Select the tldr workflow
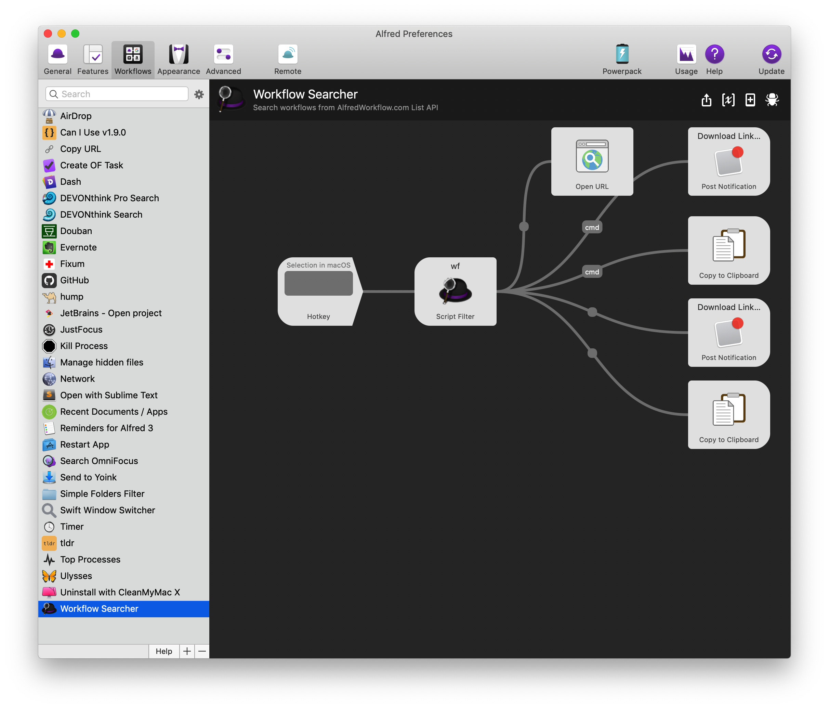Image resolution: width=829 pixels, height=709 pixels. pos(123,542)
